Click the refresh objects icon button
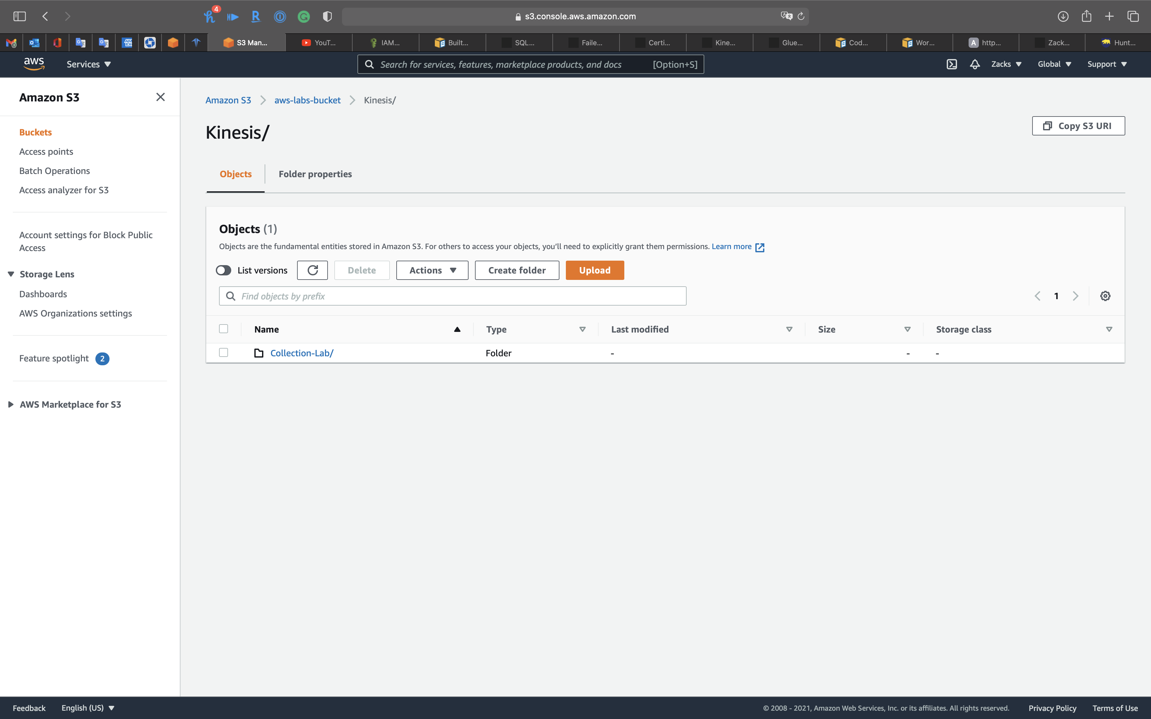 tap(312, 270)
